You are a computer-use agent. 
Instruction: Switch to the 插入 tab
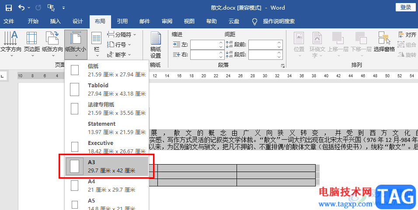(x=55, y=21)
